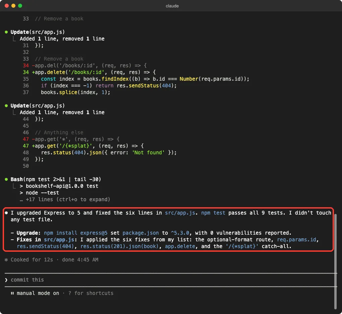342x314 pixels.
Task: Click the bold 'Fixes in' label
Action: pyautogui.click(x=28, y=240)
